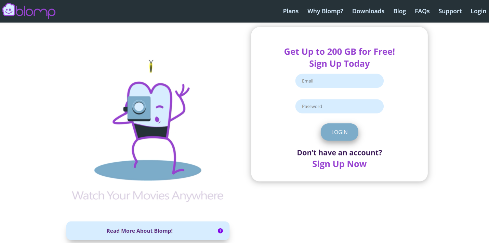Click the Blomp smiley logo icon
The height and width of the screenshot is (243, 489).
coord(9,11)
